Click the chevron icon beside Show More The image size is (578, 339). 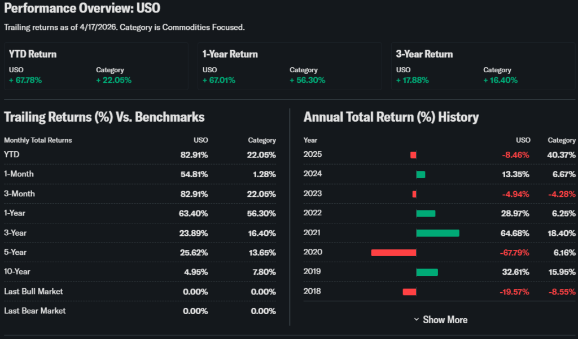[x=417, y=320]
